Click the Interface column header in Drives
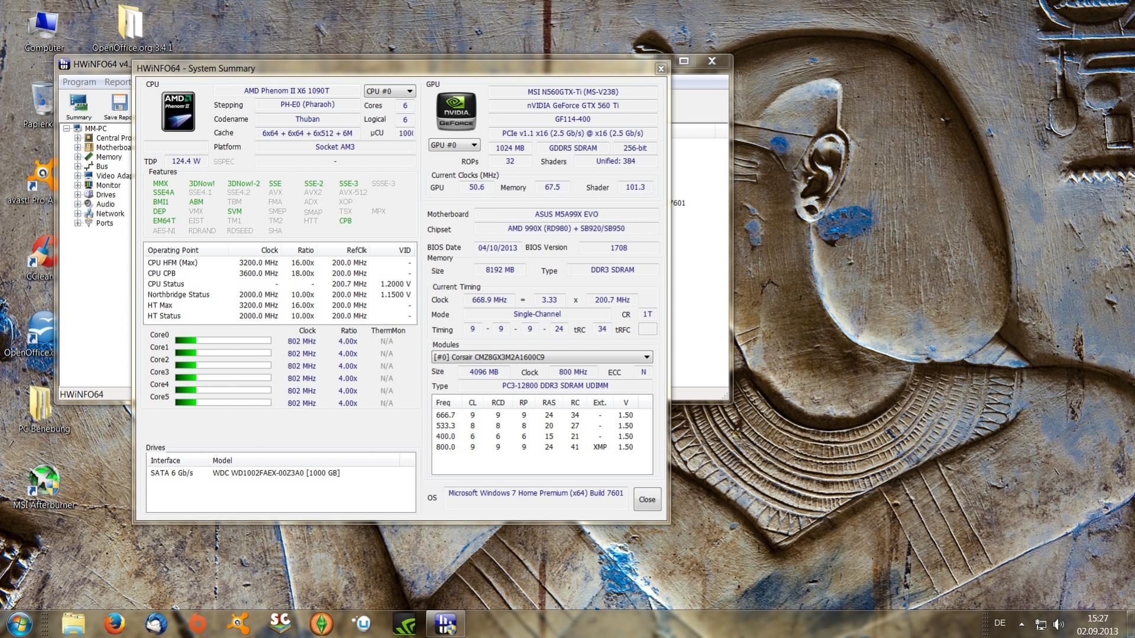This screenshot has width=1135, height=638. pyautogui.click(x=177, y=461)
